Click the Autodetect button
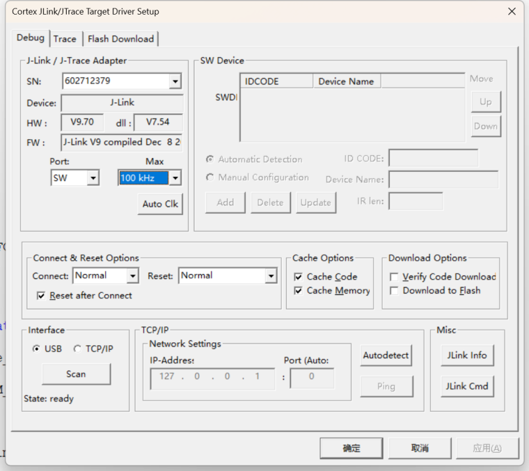Viewport: 529px width, 471px height. [386, 355]
